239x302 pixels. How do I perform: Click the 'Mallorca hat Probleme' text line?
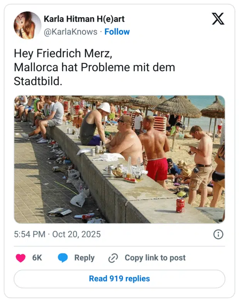point(94,68)
